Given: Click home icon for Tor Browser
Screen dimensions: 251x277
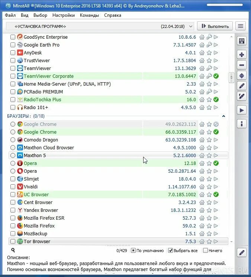Looking at the screenshot, I should [x=202, y=241].
